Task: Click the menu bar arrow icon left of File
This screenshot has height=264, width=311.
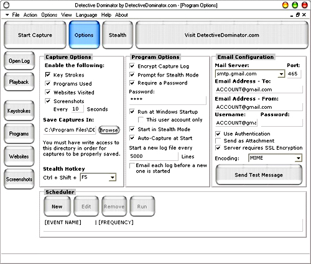Action: [x=7, y=15]
